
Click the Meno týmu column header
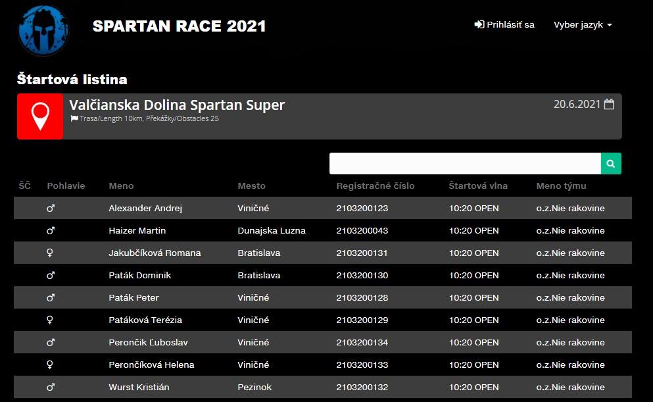[x=561, y=186]
